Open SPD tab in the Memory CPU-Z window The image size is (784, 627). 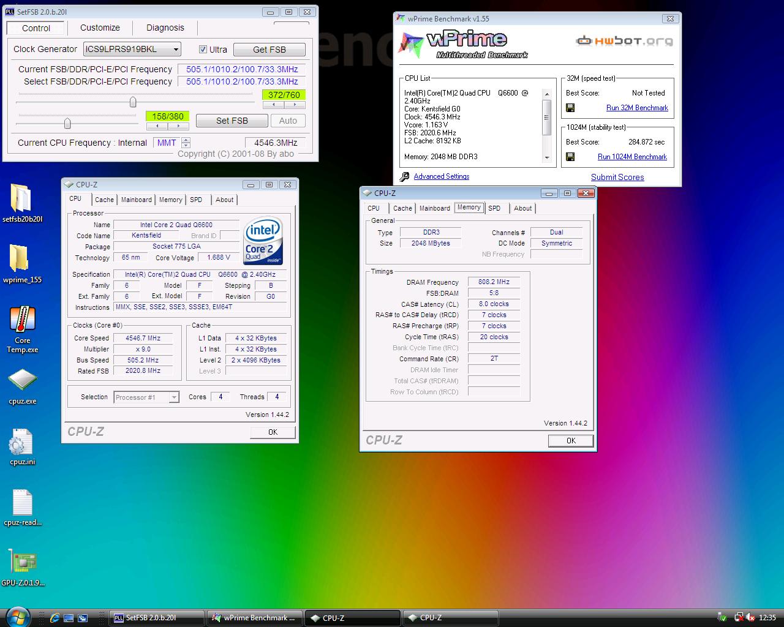click(x=494, y=208)
